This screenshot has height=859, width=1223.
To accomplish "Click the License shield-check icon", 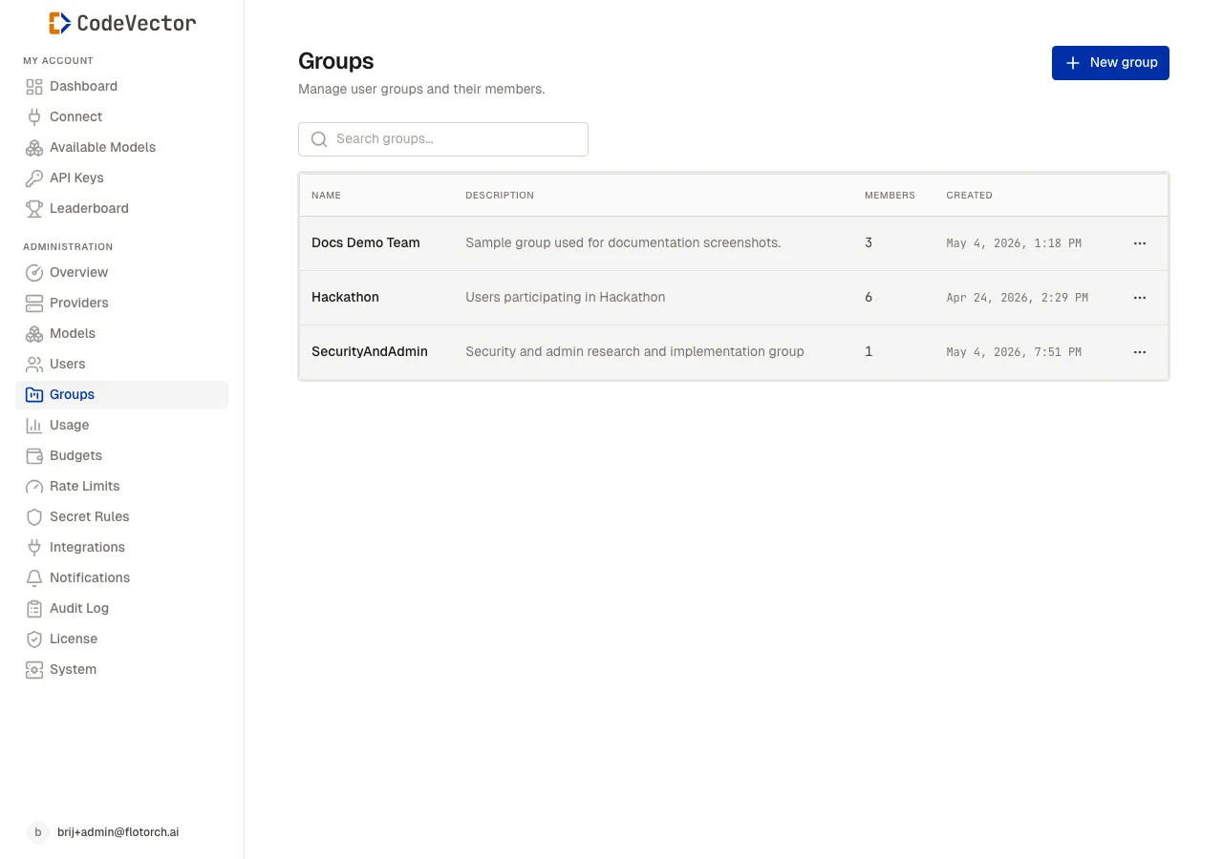I will pos(34,639).
